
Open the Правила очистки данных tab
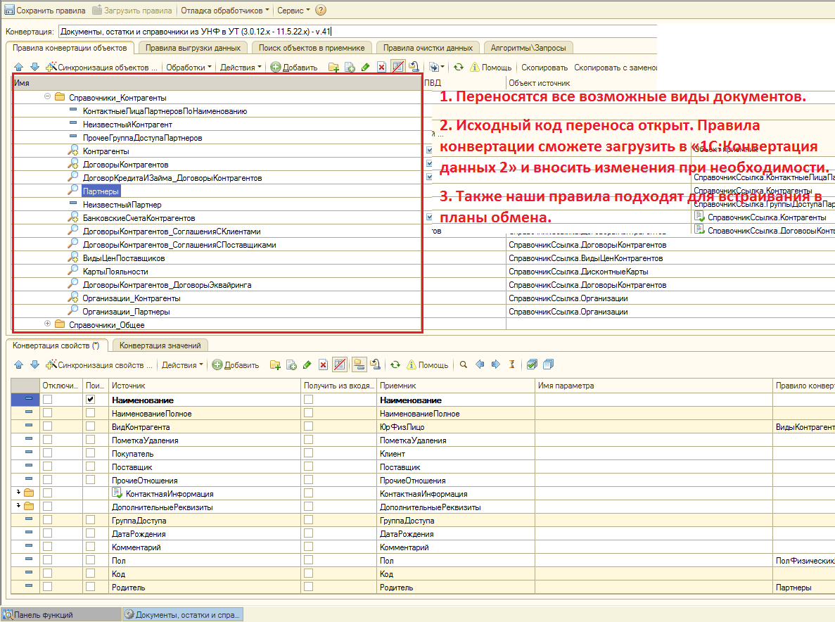pyautogui.click(x=428, y=48)
